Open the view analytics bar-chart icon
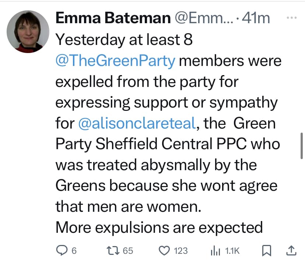Screen dimensions: 305x263 pyautogui.click(x=215, y=251)
